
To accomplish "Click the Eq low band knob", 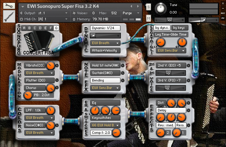I will click(x=95, y=110).
